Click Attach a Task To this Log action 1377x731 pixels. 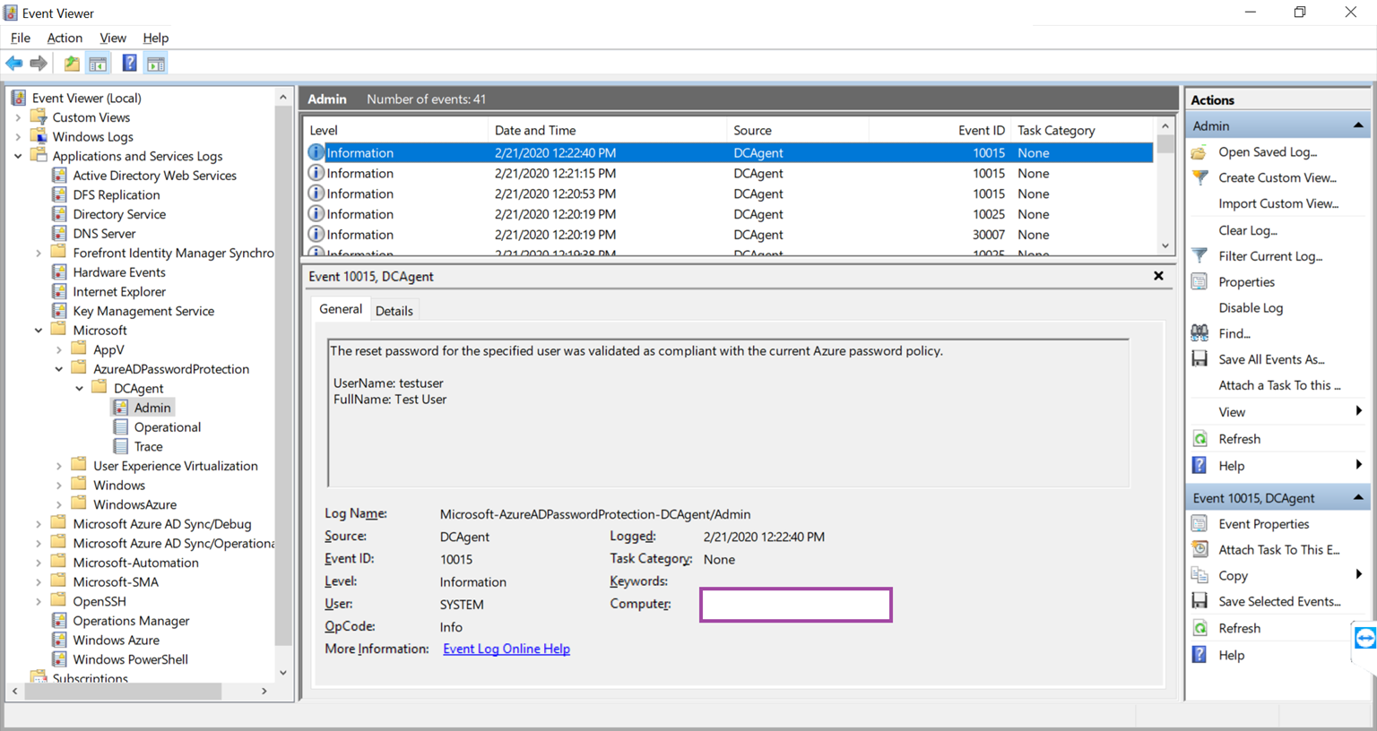[1279, 385]
